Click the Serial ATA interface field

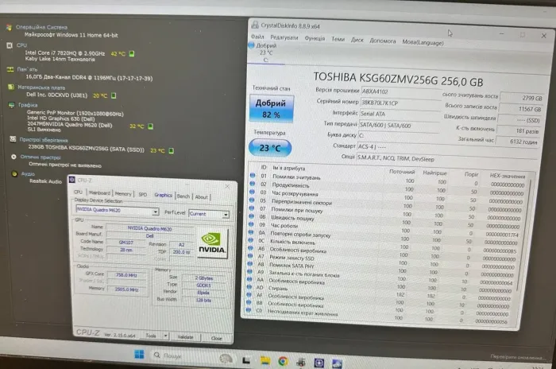pyautogui.click(x=399, y=114)
